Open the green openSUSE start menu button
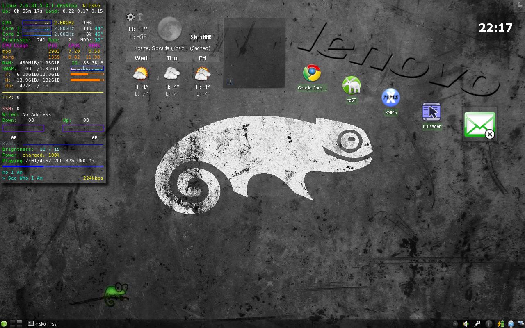Image resolution: width=525 pixels, height=328 pixels. coord(4,324)
